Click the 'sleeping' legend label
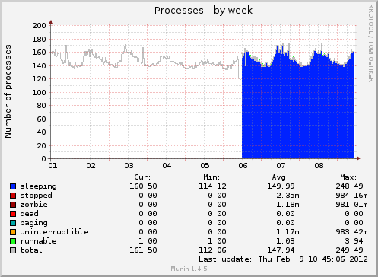This screenshot has width=378, height=277. (39, 186)
